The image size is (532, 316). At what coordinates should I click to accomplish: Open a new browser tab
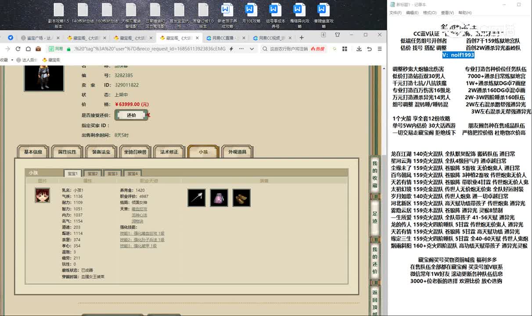pyautogui.click(x=301, y=38)
